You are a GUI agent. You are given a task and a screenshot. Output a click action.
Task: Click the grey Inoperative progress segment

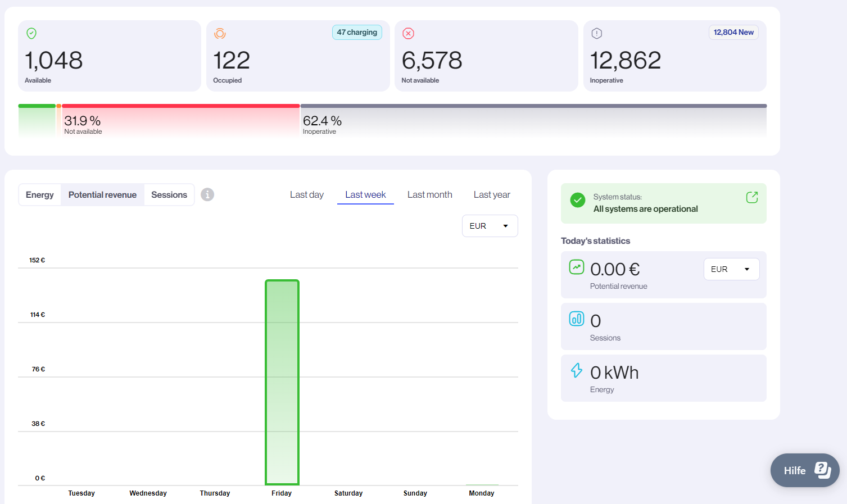(x=533, y=120)
